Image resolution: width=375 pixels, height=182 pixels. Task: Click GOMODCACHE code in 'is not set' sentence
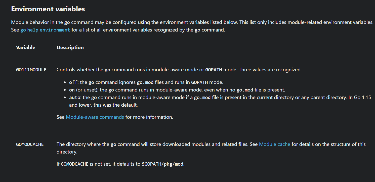(x=75, y=164)
